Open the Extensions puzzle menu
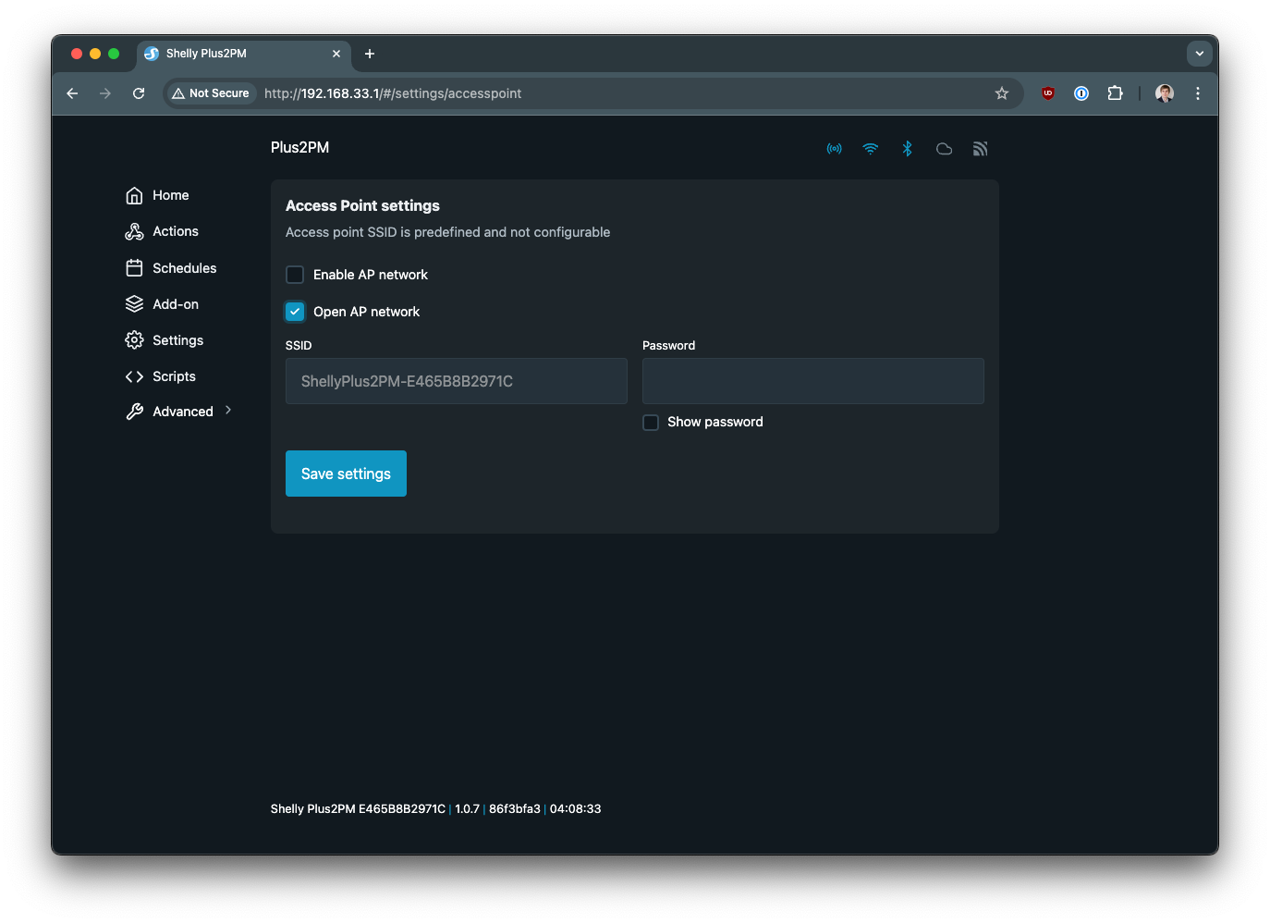 click(1116, 93)
